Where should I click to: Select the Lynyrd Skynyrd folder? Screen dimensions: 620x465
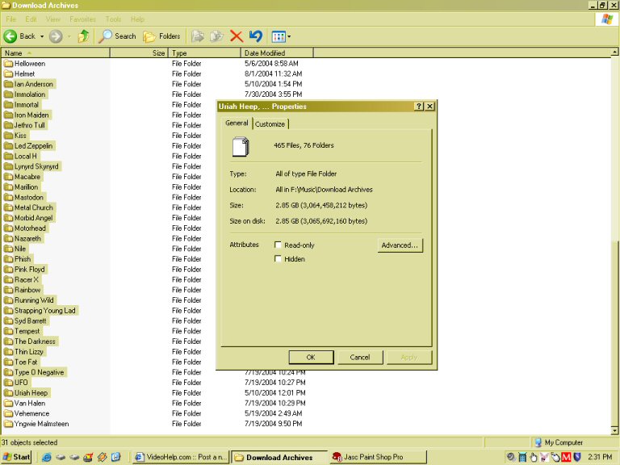pyautogui.click(x=31, y=166)
